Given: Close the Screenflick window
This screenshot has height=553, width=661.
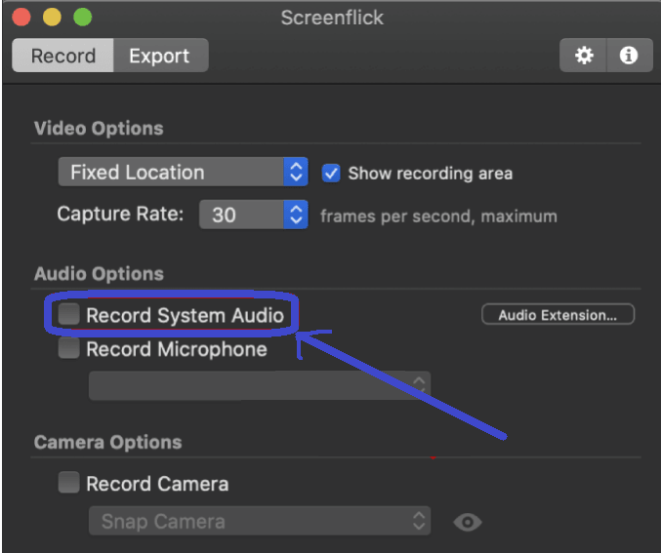Looking at the screenshot, I should coord(21,18).
